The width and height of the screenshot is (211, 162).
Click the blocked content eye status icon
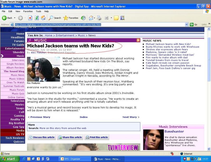(172, 154)
